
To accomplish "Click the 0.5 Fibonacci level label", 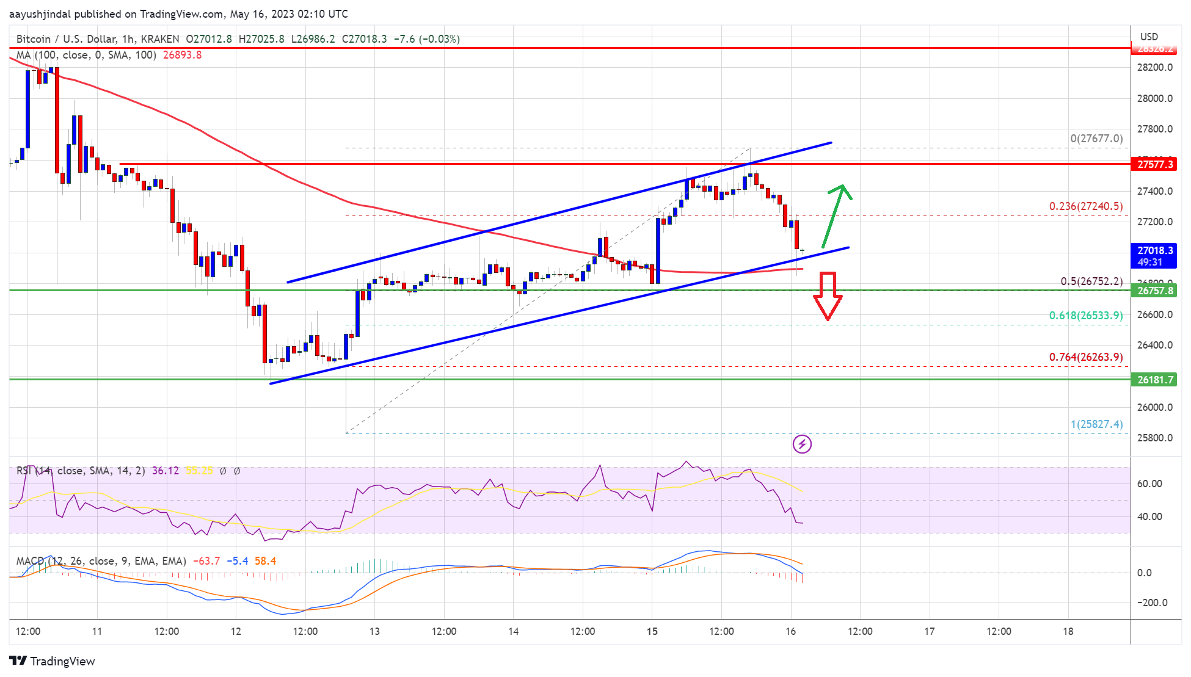I will (x=1091, y=281).
